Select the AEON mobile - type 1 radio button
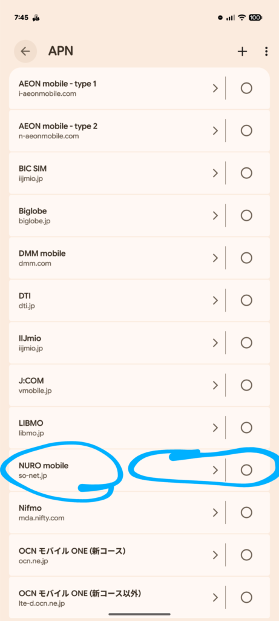279x621 pixels. tap(246, 88)
